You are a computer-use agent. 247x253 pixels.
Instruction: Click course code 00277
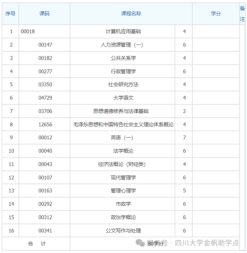pyautogui.click(x=45, y=72)
